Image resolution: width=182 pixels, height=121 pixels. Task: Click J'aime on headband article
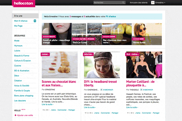click(x=96, y=113)
